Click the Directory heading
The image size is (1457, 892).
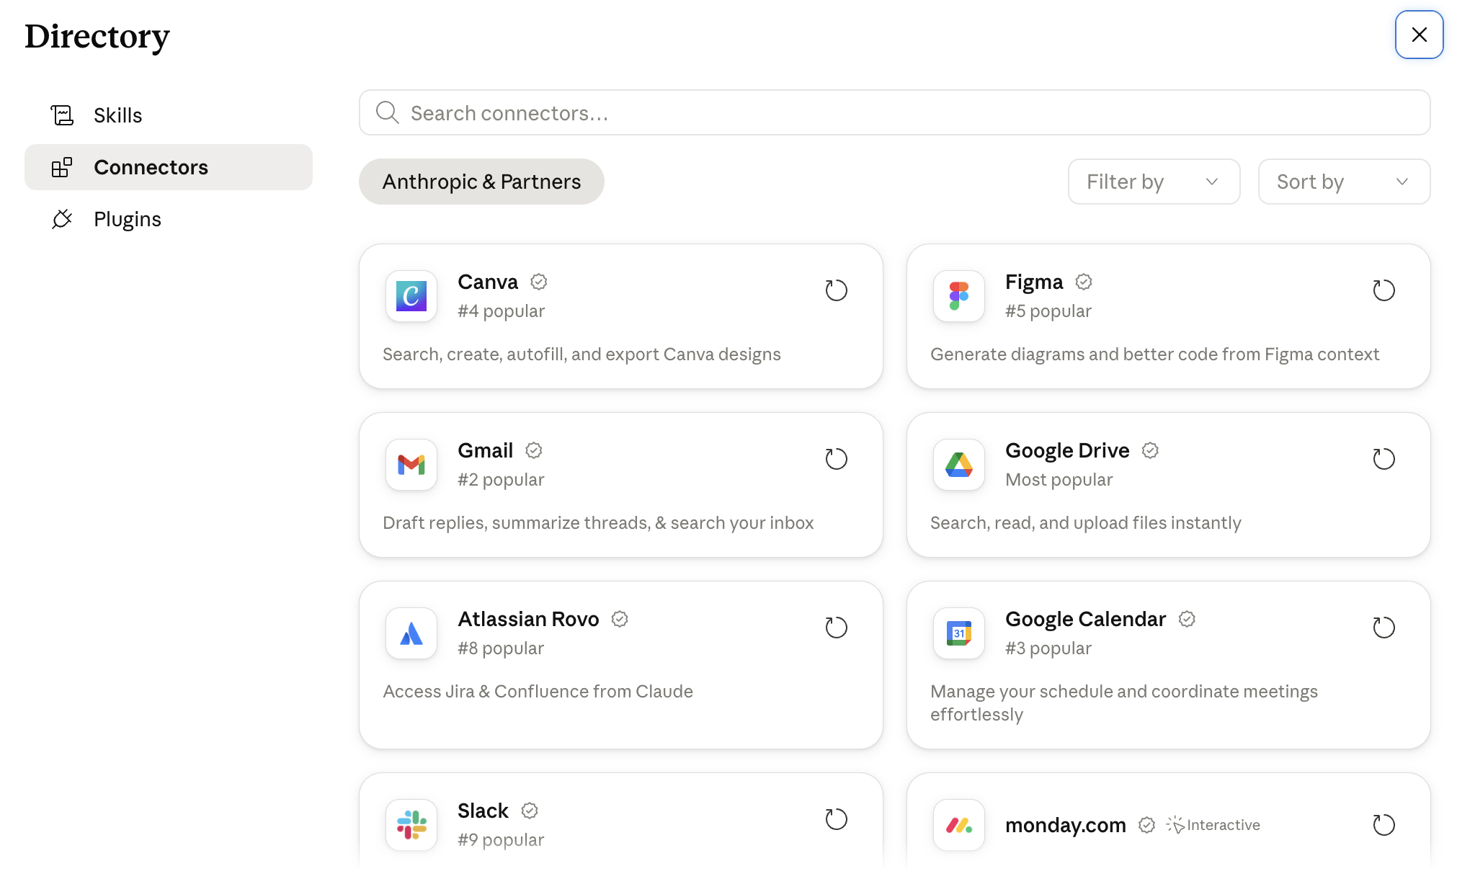pyautogui.click(x=97, y=36)
